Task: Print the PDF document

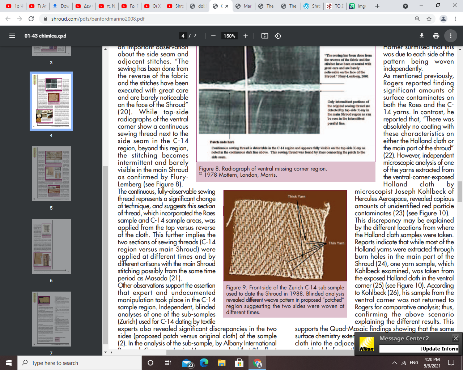Action: (x=436, y=36)
